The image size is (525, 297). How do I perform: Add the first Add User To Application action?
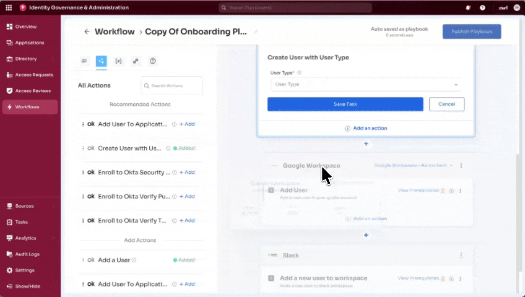tap(187, 124)
